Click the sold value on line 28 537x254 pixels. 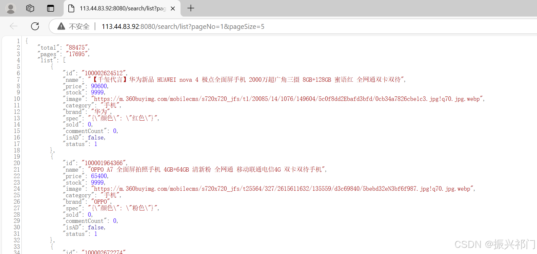pos(89,215)
